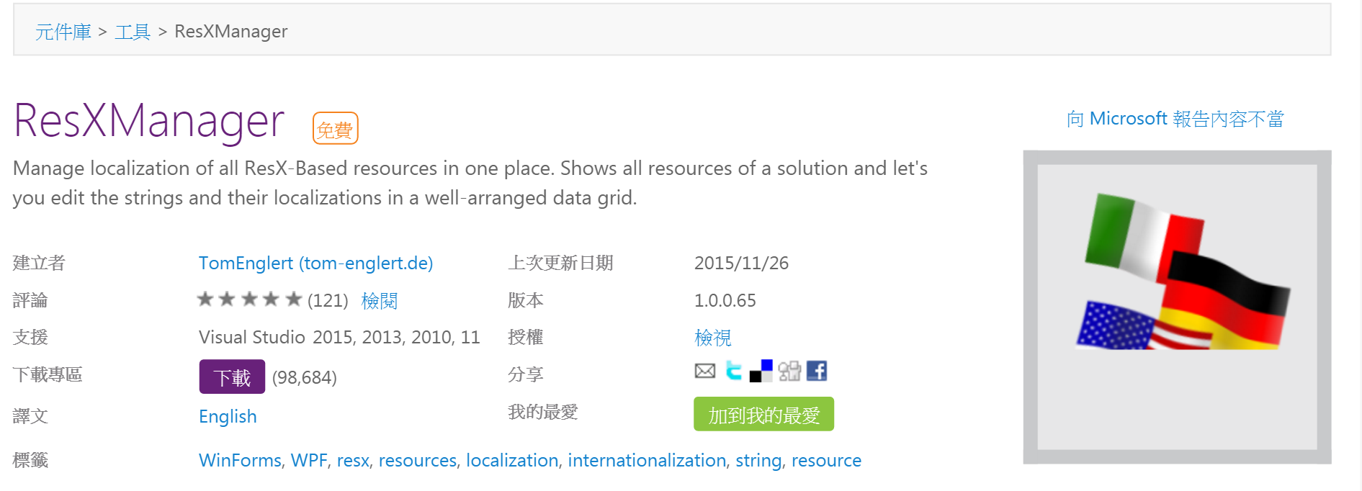
Task: Open the resx tag
Action: tap(353, 460)
